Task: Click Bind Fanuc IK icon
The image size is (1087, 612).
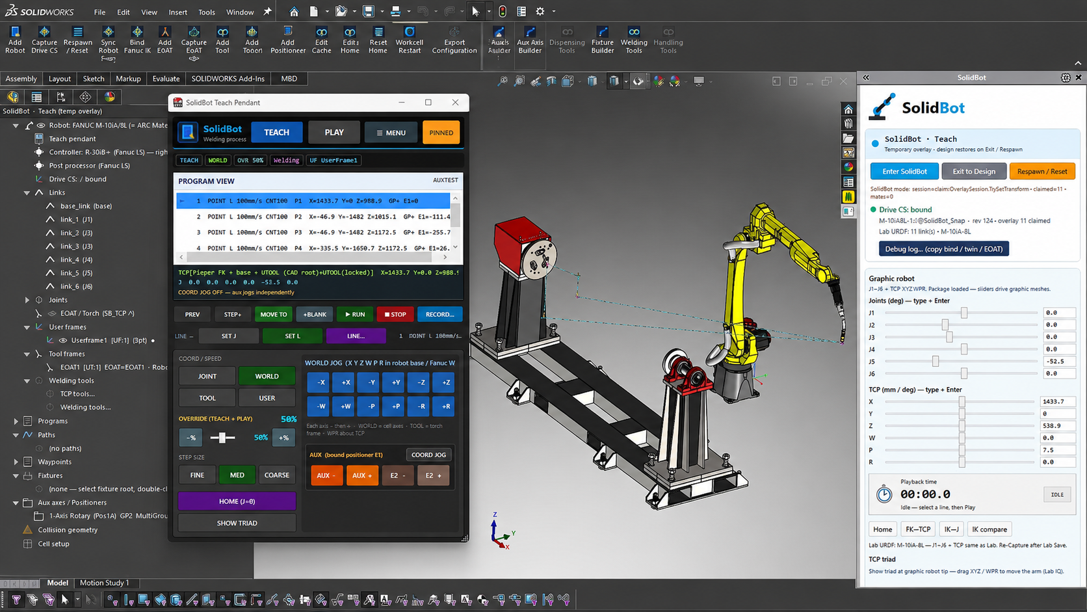Action: coord(137,40)
